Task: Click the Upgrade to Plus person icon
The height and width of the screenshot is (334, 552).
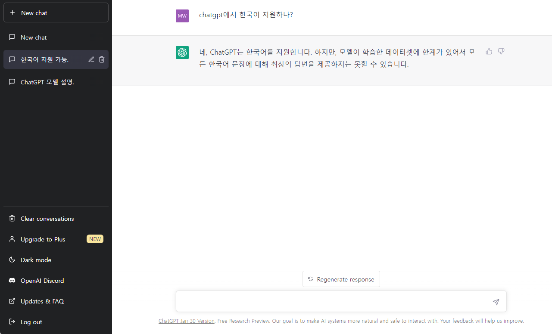Action: click(12, 239)
